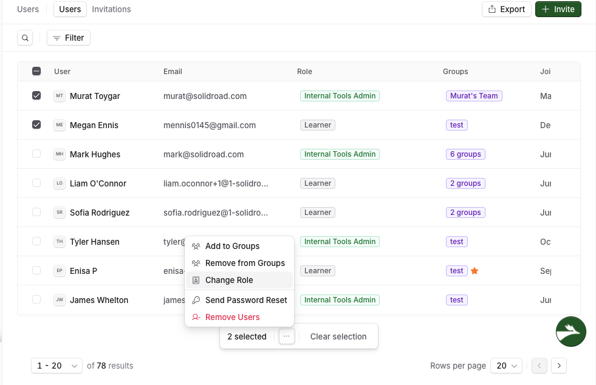This screenshot has height=385, width=596.
Task: Check the box for Enisa P
Action: click(36, 270)
